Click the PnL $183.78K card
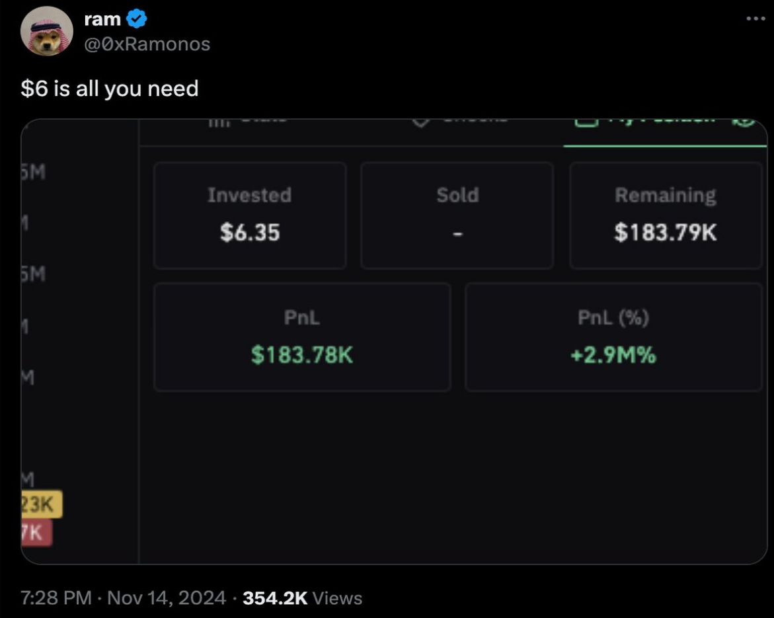 tap(302, 337)
